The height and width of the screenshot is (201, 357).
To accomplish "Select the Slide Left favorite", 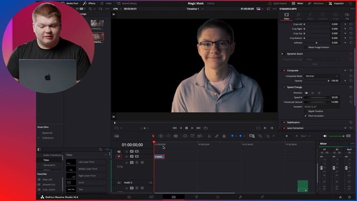I will (47, 180).
